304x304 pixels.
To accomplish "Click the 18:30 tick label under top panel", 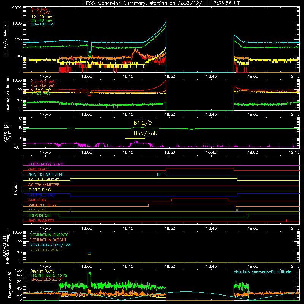I will 170,76.
